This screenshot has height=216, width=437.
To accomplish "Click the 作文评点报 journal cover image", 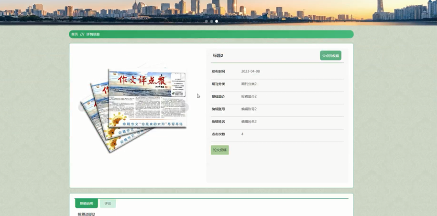I will click(139, 105).
